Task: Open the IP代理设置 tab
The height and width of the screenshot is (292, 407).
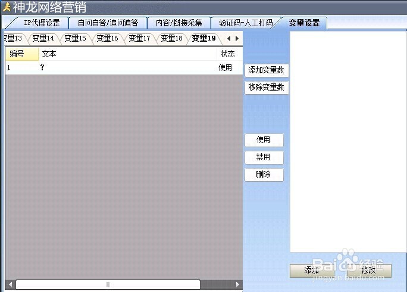Action: click(x=42, y=23)
